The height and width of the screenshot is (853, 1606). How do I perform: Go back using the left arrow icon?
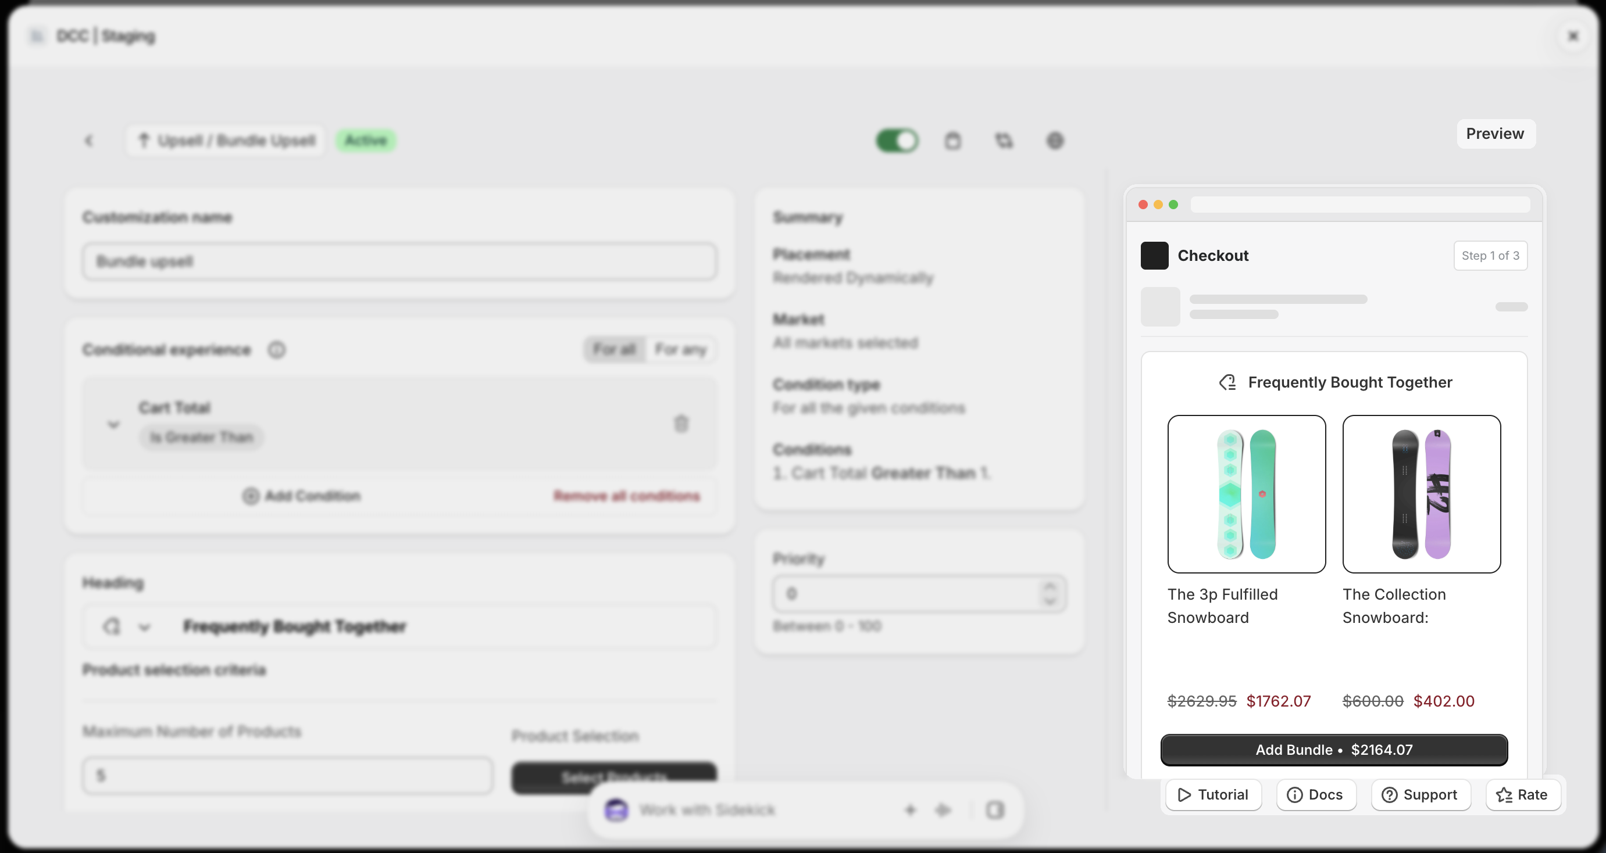(x=88, y=141)
